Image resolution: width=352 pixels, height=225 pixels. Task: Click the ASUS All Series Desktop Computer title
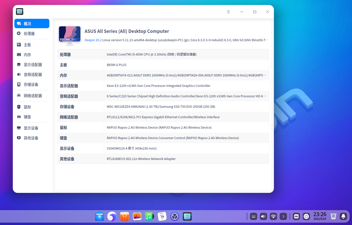pyautogui.click(x=127, y=31)
